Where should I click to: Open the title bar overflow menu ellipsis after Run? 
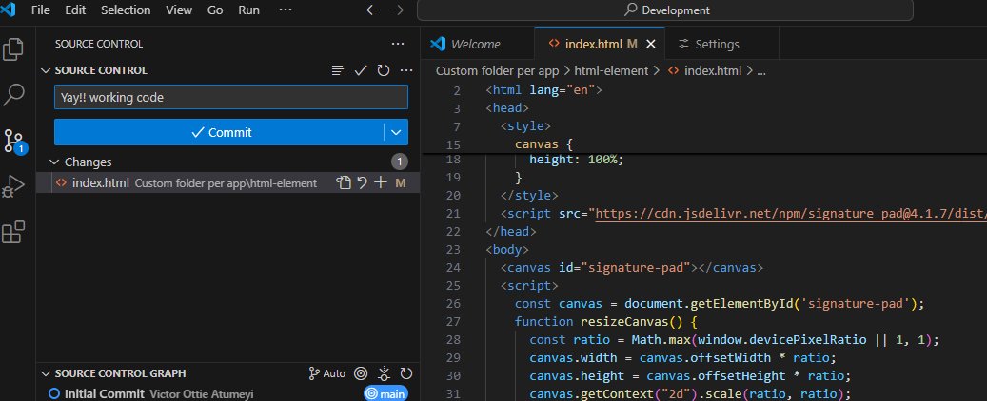pyautogui.click(x=286, y=10)
